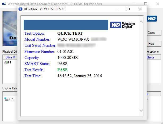The height and width of the screenshot is (124, 163).
Task: Select the C:\ logical drive icon
Action: (6, 99)
